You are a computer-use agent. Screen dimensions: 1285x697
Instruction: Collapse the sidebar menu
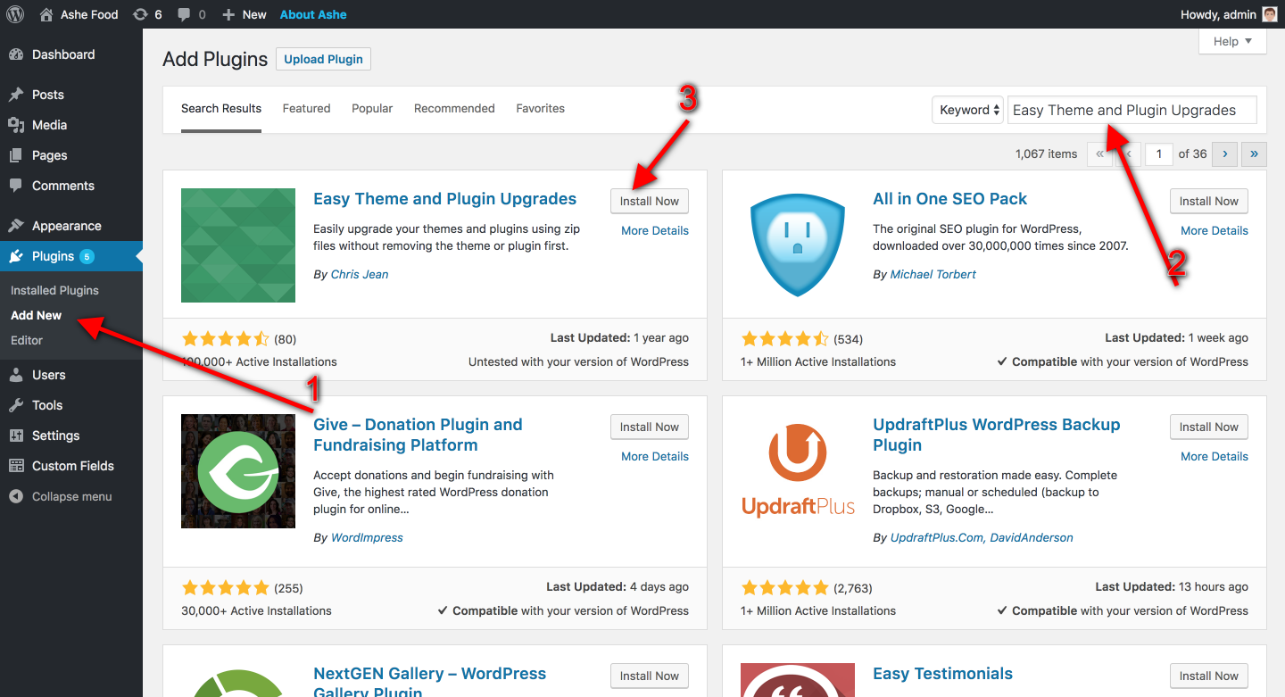point(71,496)
